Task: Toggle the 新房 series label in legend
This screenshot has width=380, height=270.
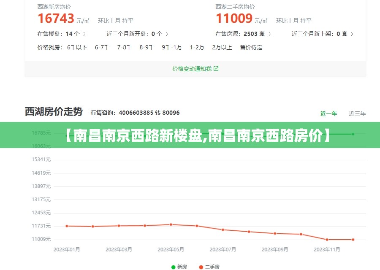Action: coord(182,267)
